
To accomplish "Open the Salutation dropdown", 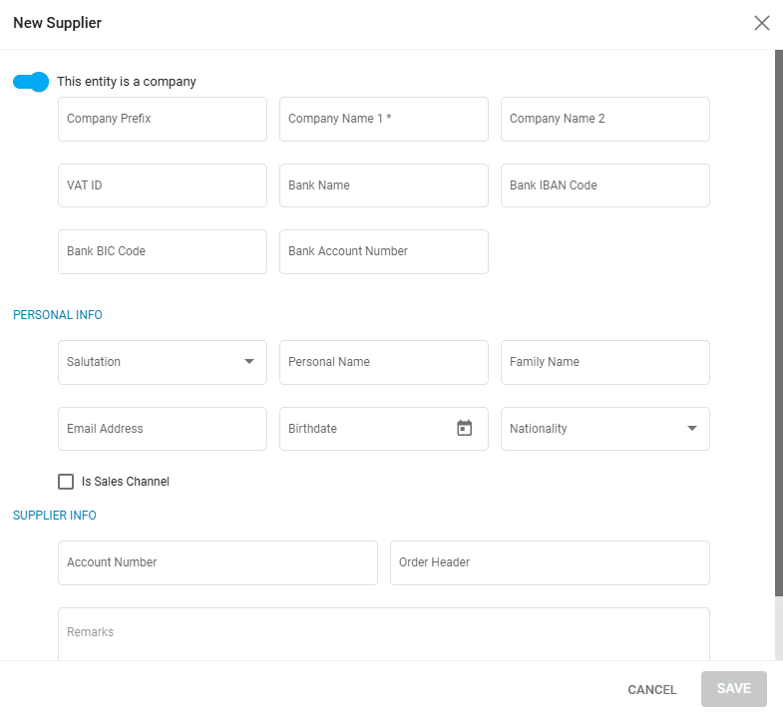I will point(163,362).
